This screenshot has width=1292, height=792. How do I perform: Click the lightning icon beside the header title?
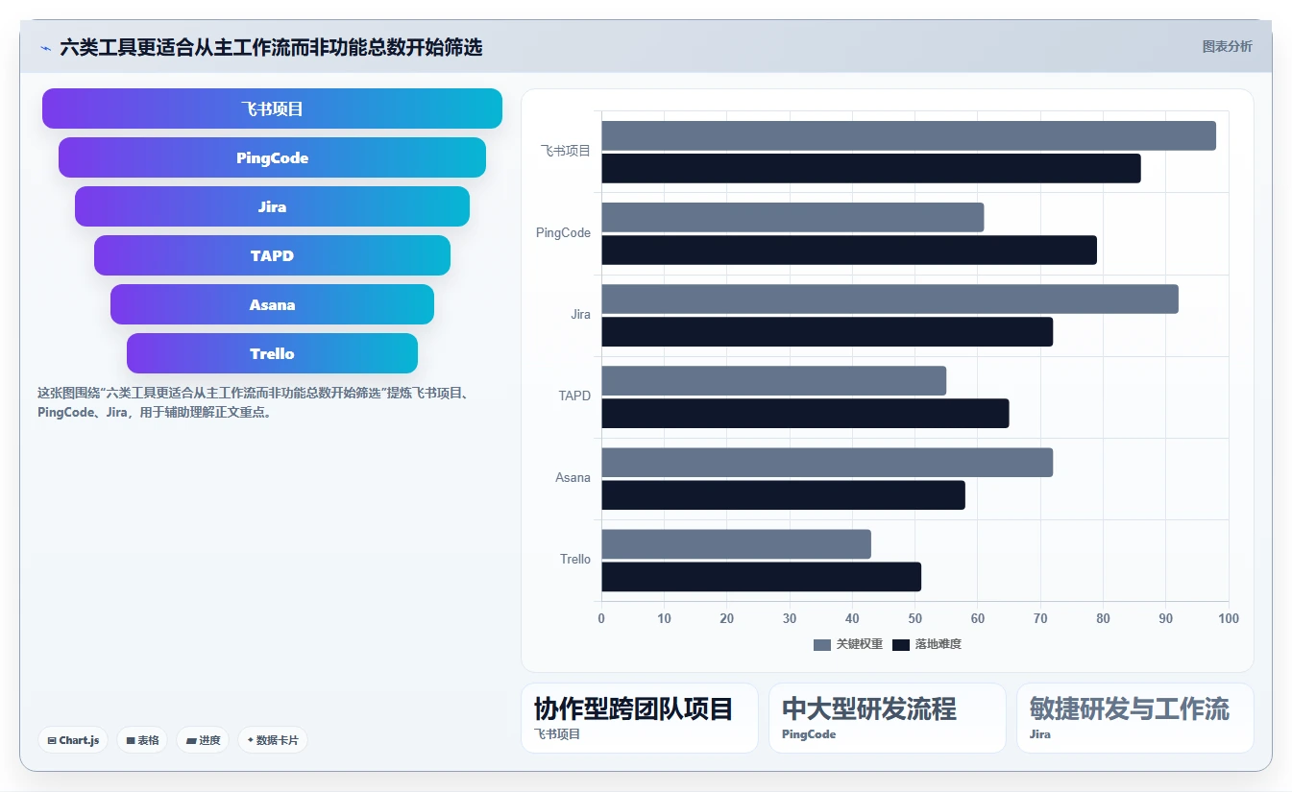coord(45,47)
